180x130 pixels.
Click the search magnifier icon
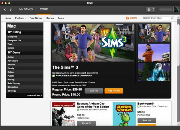[x=172, y=18]
